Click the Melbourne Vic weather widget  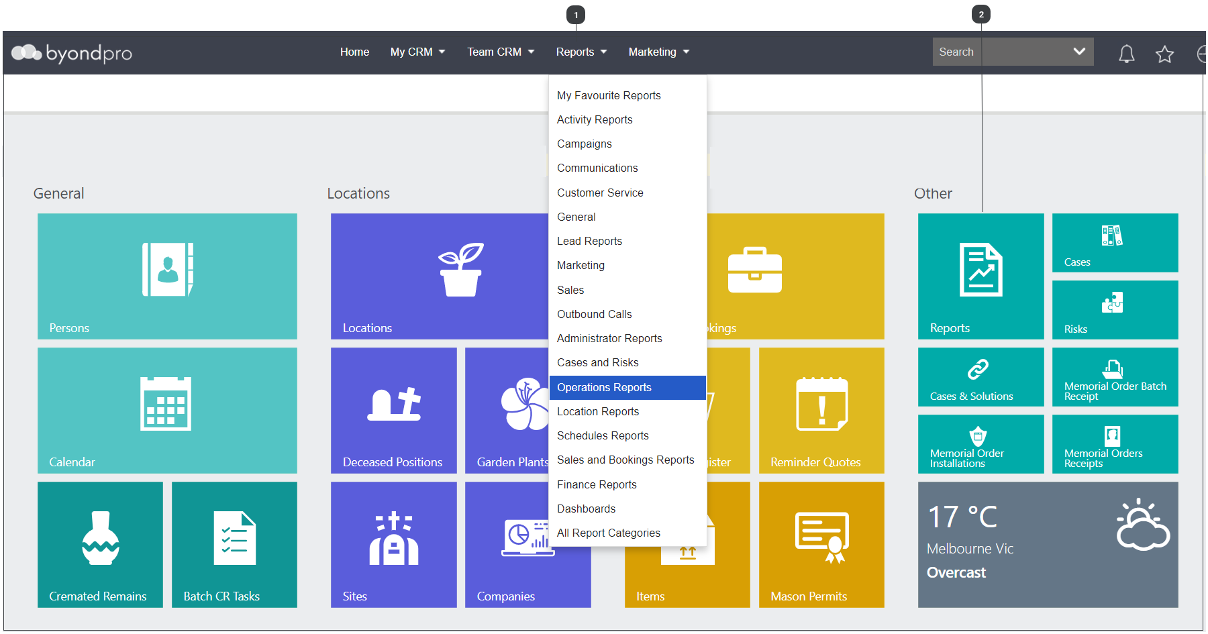1048,544
